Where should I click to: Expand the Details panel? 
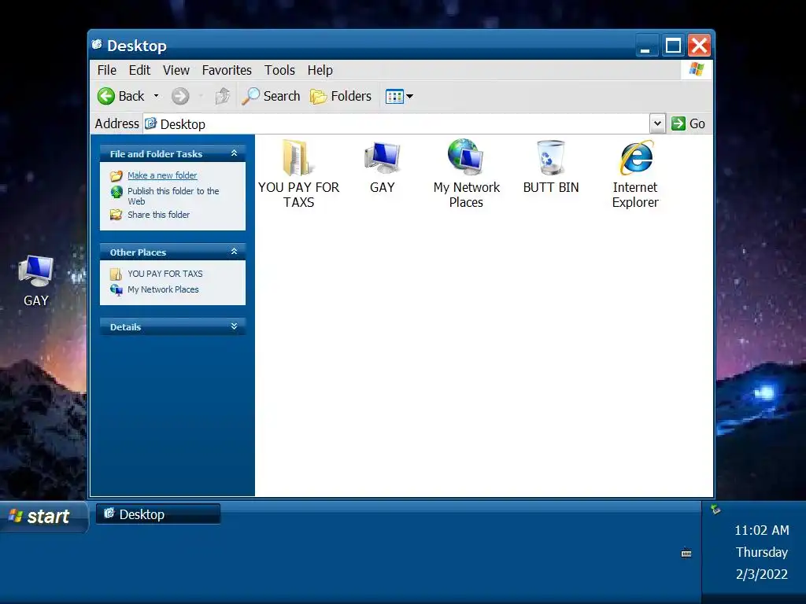234,326
